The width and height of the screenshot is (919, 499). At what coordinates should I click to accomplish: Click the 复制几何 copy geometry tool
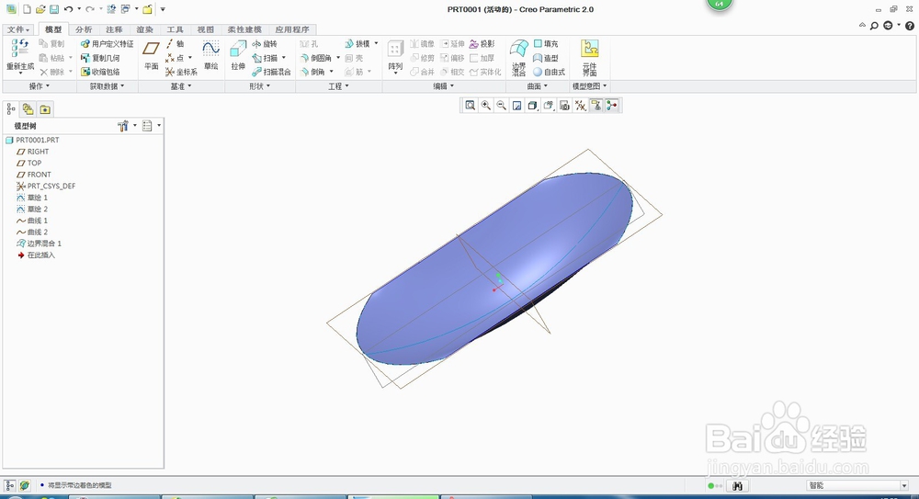pos(100,58)
